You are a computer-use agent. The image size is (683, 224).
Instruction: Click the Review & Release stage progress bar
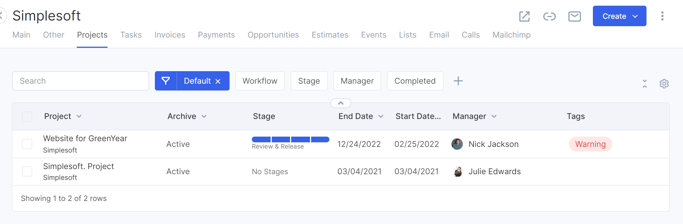tap(290, 139)
